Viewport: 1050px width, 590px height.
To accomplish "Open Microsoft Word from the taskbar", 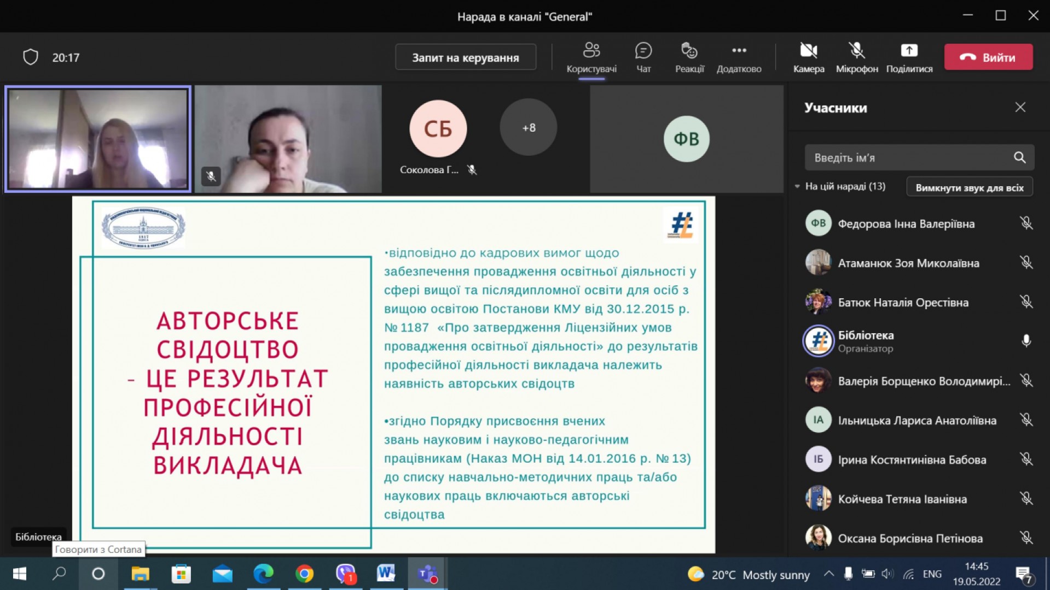I will tap(386, 574).
